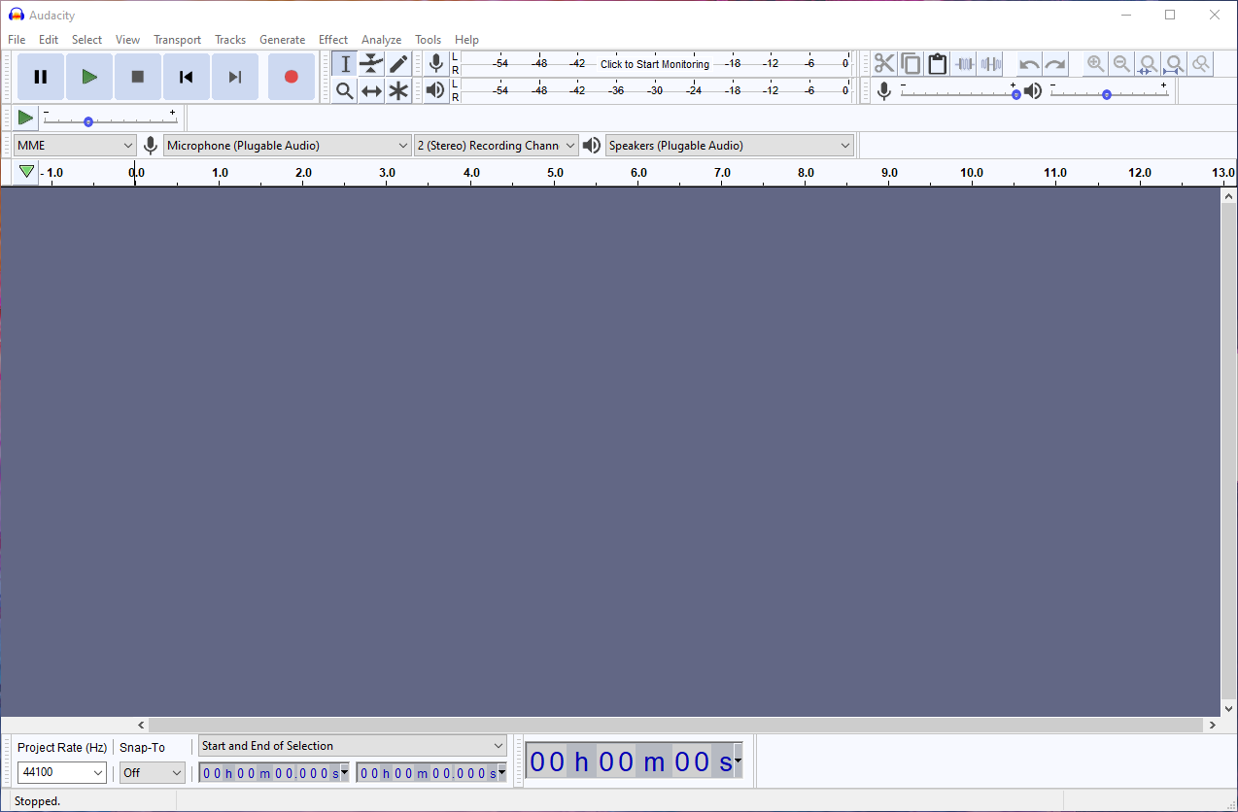Image resolution: width=1238 pixels, height=812 pixels.
Task: Open the playback meter speaker menu
Action: tap(436, 90)
